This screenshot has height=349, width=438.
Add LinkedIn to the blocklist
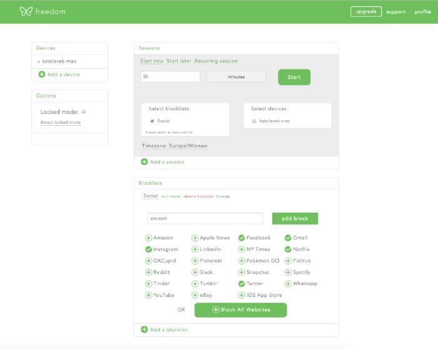coord(195,250)
